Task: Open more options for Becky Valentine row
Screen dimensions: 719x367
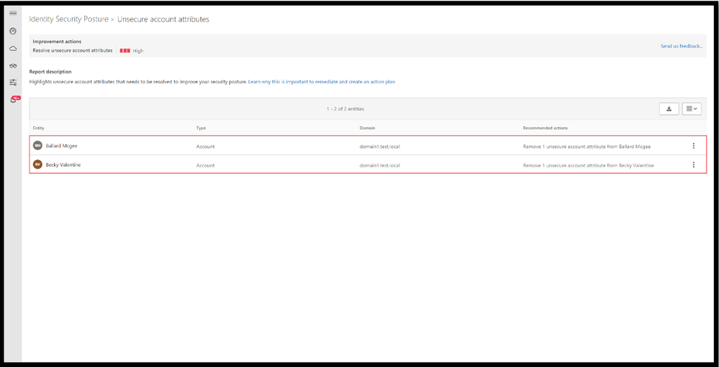Action: (x=693, y=164)
